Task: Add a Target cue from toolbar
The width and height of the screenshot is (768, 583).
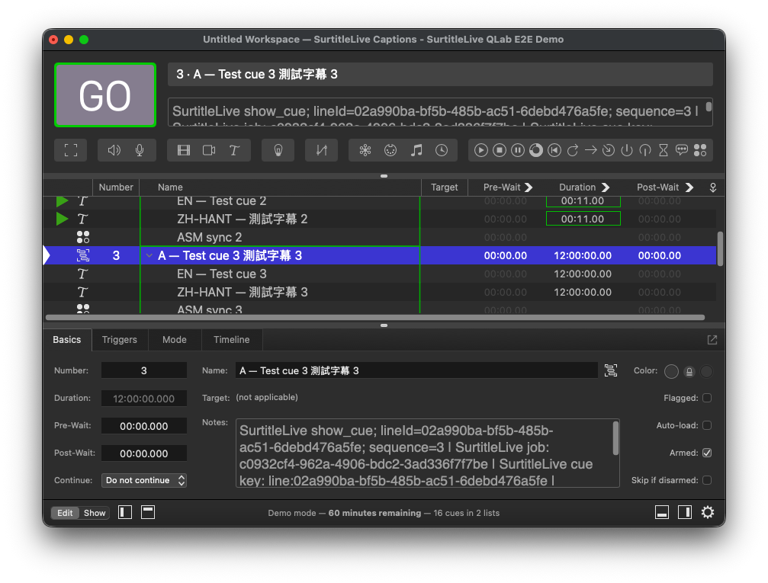Action: [x=609, y=150]
